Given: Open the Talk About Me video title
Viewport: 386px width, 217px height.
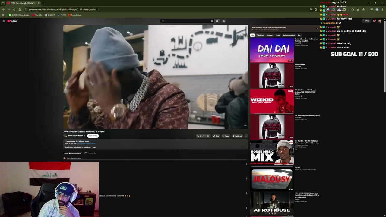Looking at the screenshot, I should 307,115.
